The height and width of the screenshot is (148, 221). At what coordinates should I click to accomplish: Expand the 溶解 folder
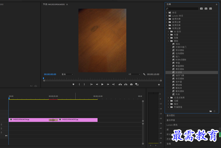tap(168, 101)
